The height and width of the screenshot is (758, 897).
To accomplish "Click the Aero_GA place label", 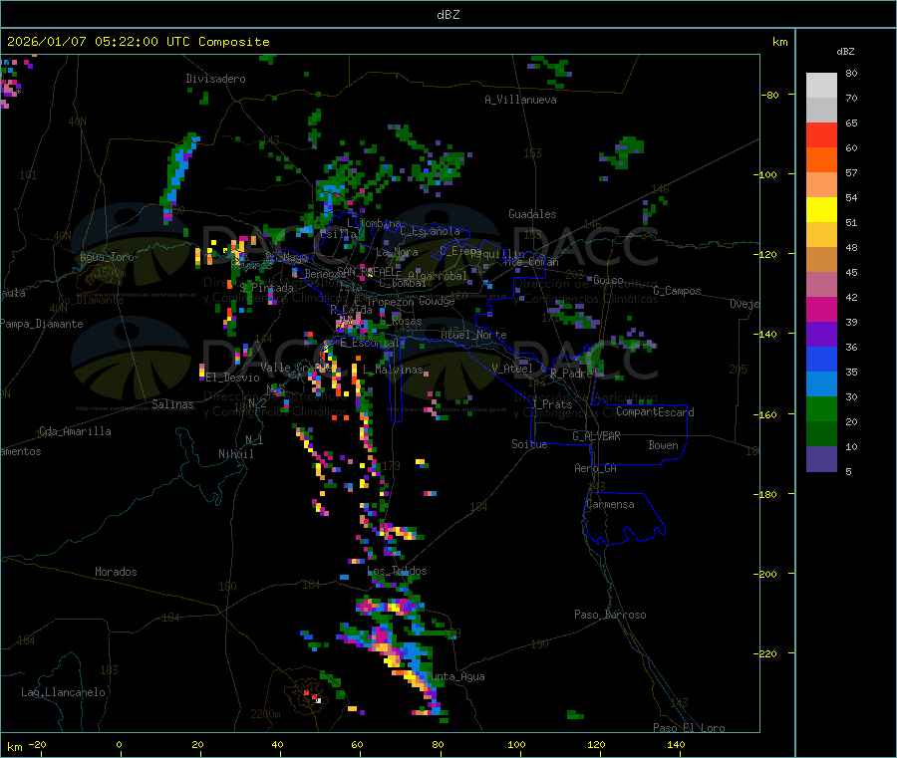I will point(596,468).
